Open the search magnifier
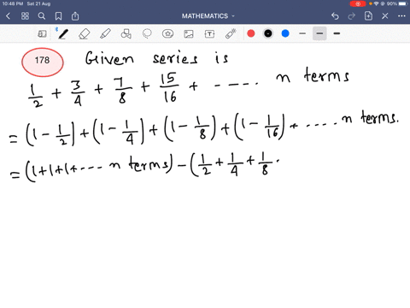 click(x=42, y=16)
